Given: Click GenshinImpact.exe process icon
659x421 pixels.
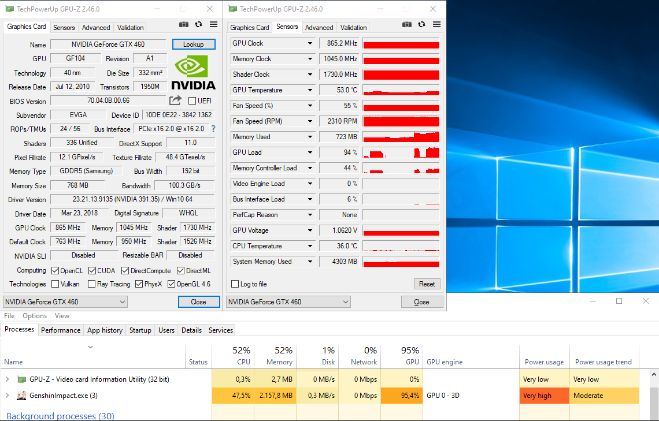Looking at the screenshot, I should pyautogui.click(x=21, y=396).
